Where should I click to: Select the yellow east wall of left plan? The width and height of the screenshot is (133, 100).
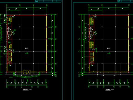pyautogui.click(x=47, y=44)
